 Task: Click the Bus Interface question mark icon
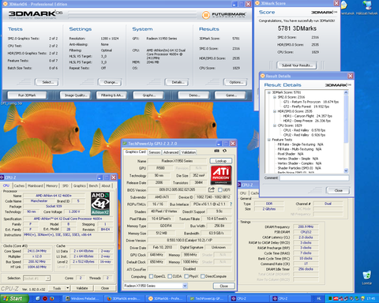point(231,204)
